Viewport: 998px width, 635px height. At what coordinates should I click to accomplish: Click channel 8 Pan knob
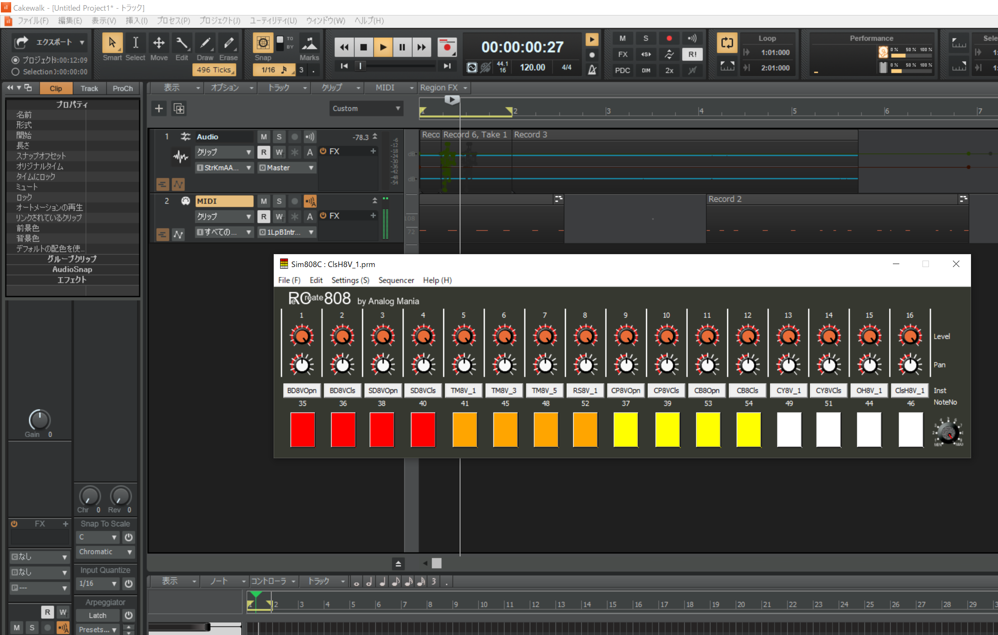(x=586, y=365)
